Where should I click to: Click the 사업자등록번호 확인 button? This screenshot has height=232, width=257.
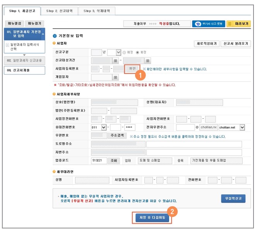click(x=132, y=69)
